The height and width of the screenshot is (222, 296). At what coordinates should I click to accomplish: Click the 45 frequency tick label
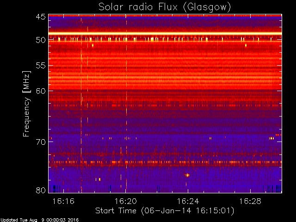[x=41, y=17]
